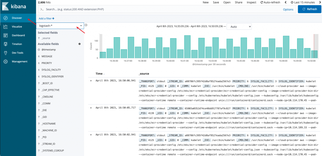Click New in the top menu
Viewport: 322px width, 156px height.
tap(206, 3)
